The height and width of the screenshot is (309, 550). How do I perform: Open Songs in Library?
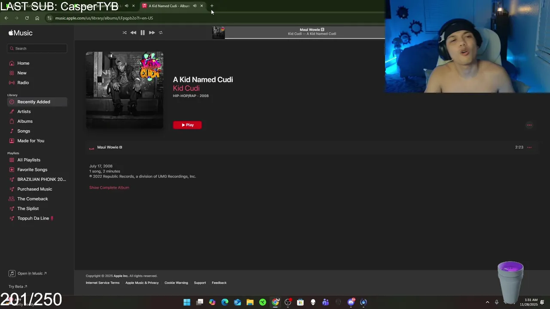coord(37,131)
